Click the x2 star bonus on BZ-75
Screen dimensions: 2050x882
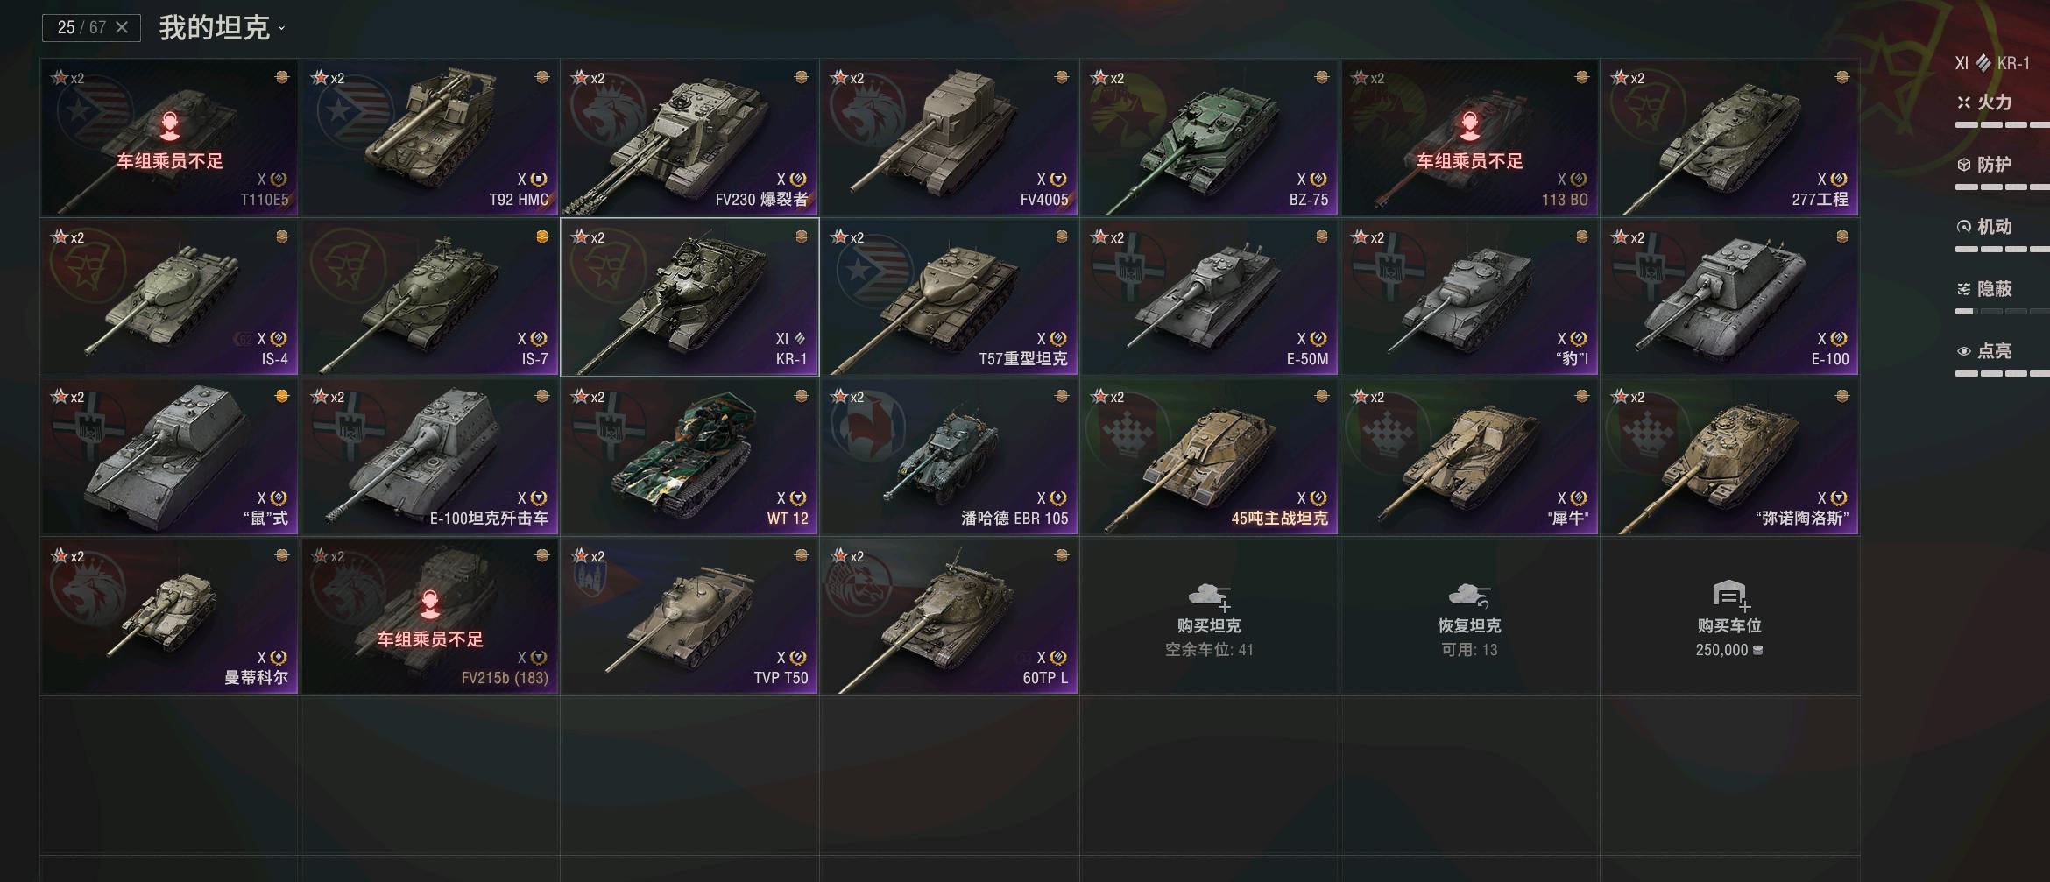coord(1107,78)
